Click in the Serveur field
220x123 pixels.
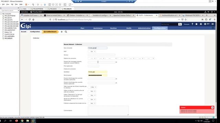click(102, 55)
